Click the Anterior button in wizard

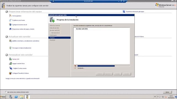pyautogui.click(x=100, y=74)
